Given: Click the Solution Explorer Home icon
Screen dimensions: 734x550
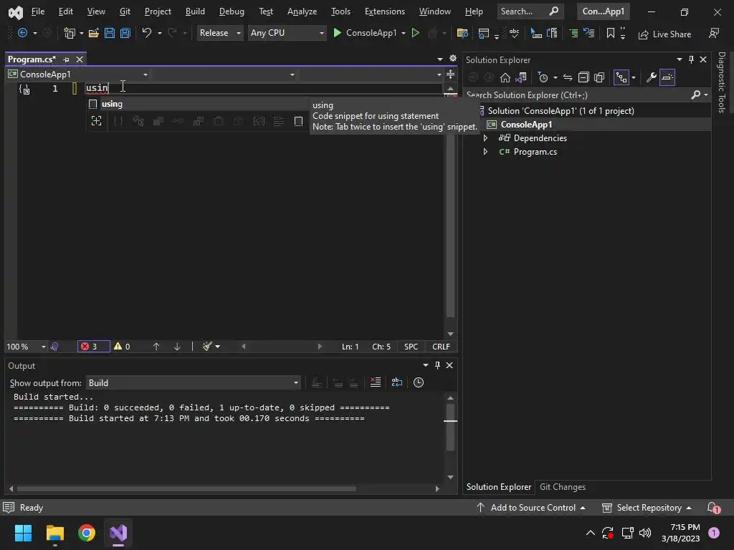Looking at the screenshot, I should 505,77.
